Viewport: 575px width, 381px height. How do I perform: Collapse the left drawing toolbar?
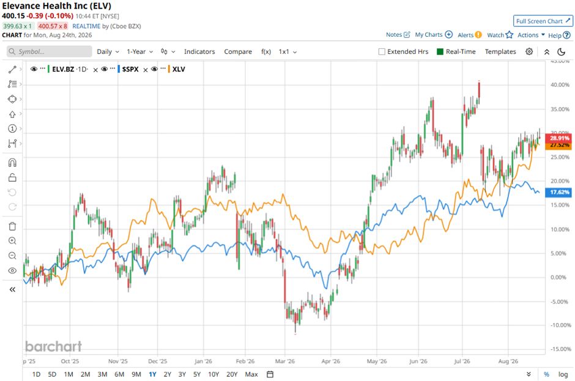click(12, 290)
